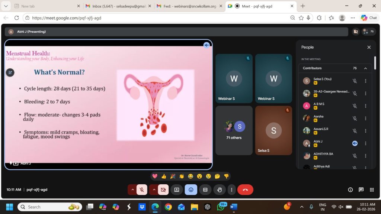Click the more options three-dot button in call controls
Image resolution: width=381 pixels, height=214 pixels.
231,189
